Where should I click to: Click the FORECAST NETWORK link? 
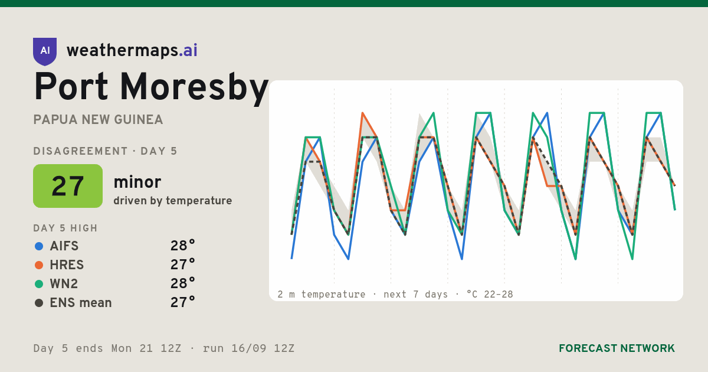coord(617,348)
